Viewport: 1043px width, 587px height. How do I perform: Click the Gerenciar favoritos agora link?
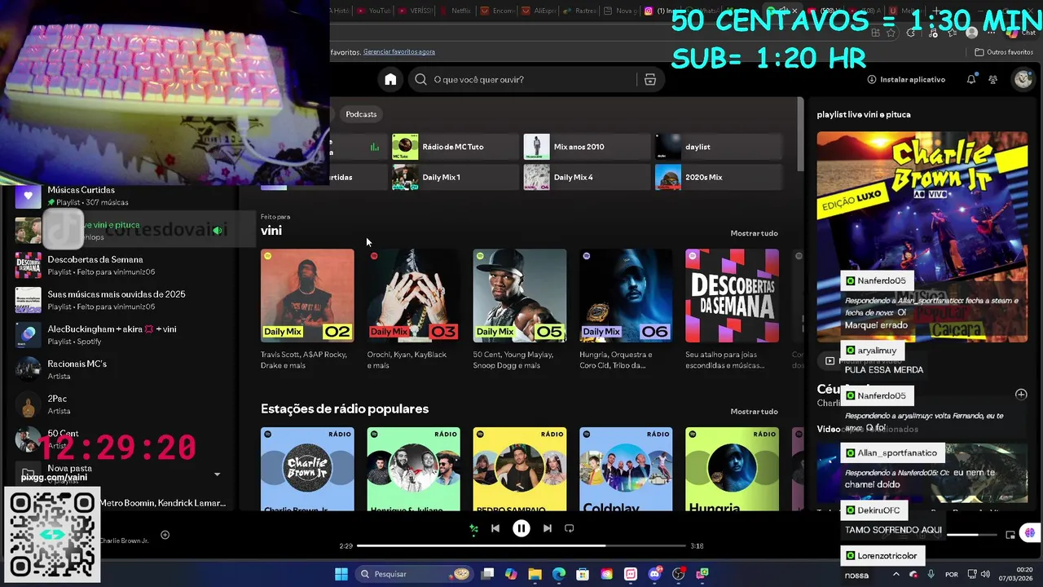coord(399,52)
